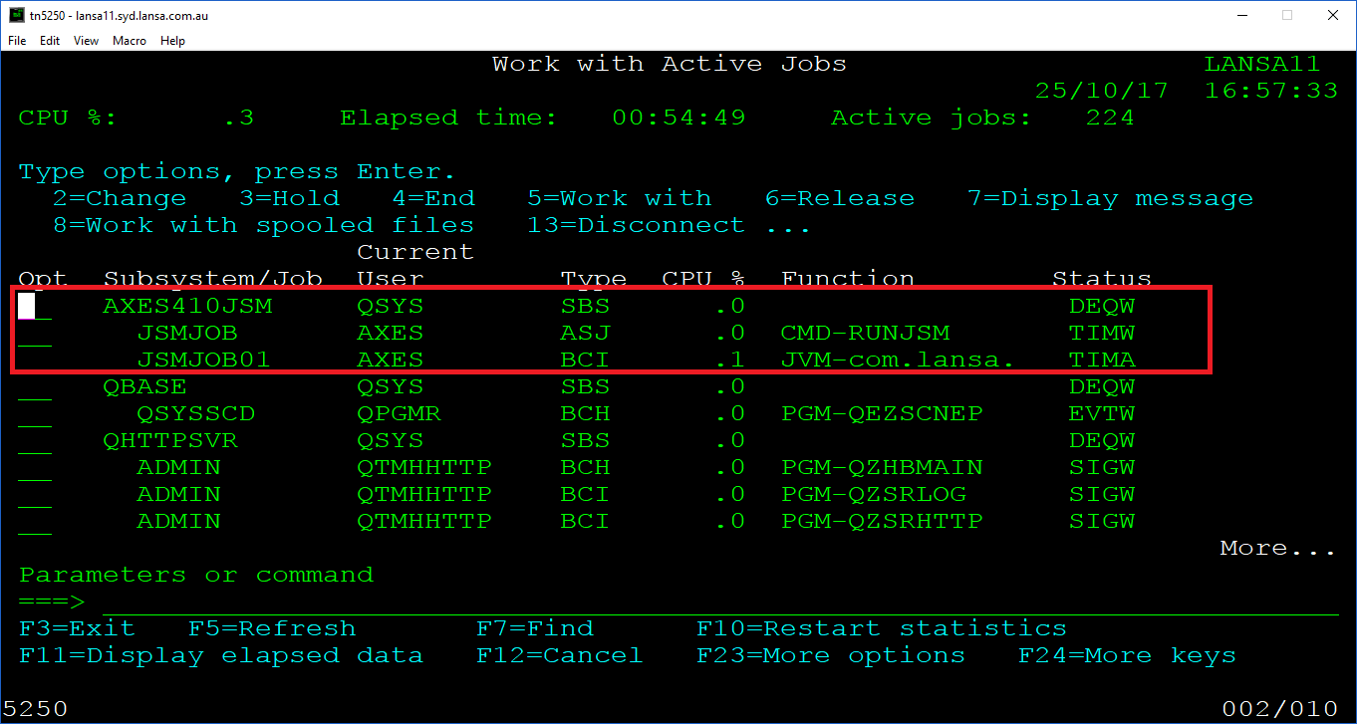The width and height of the screenshot is (1357, 724).
Task: Click F11=Display elapsed data label
Action: click(x=220, y=656)
